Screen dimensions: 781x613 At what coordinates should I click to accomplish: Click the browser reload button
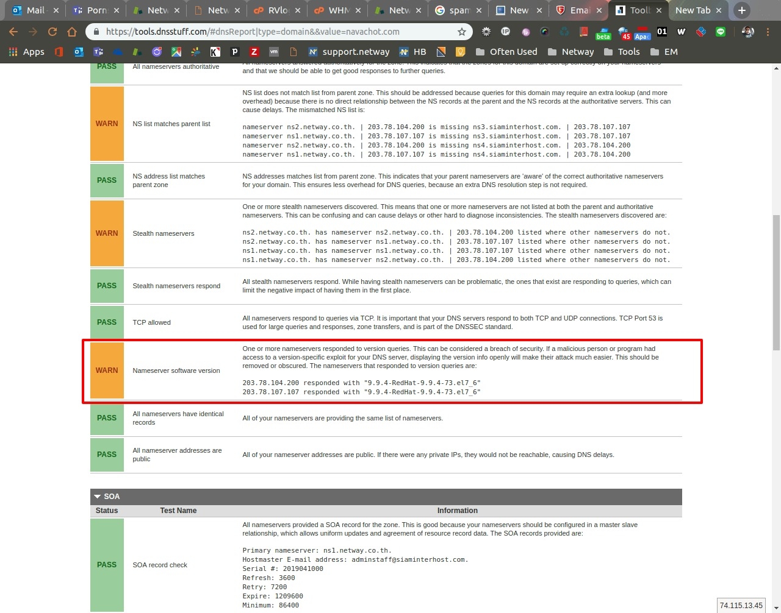point(52,32)
